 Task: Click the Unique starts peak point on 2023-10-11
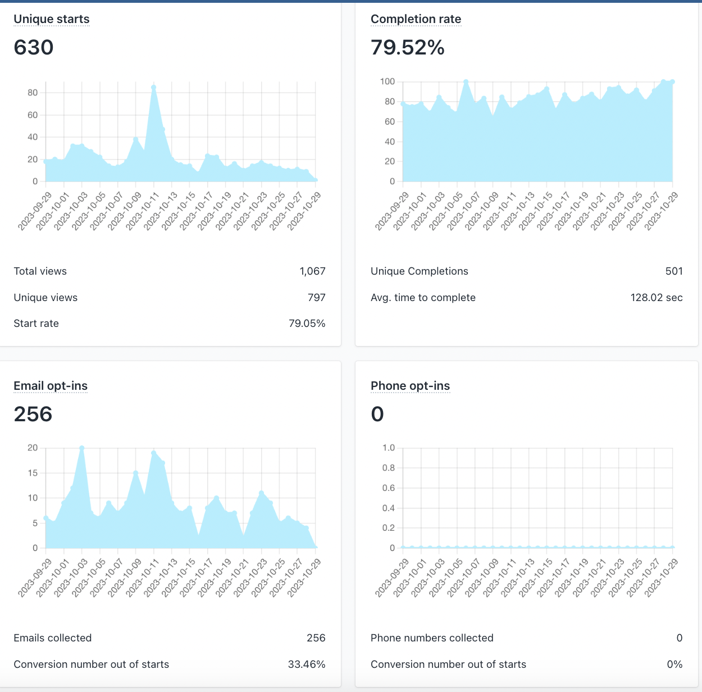tap(153, 87)
